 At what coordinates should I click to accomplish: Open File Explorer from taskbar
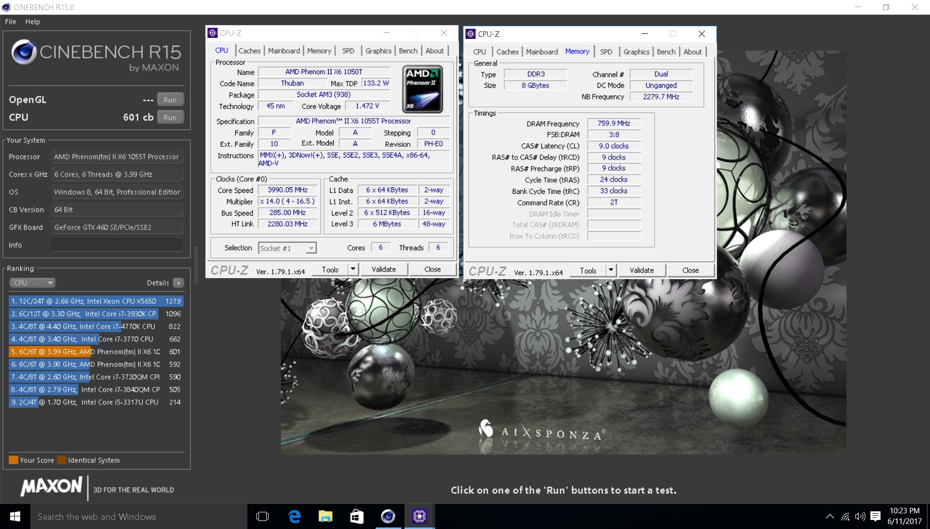(x=326, y=516)
